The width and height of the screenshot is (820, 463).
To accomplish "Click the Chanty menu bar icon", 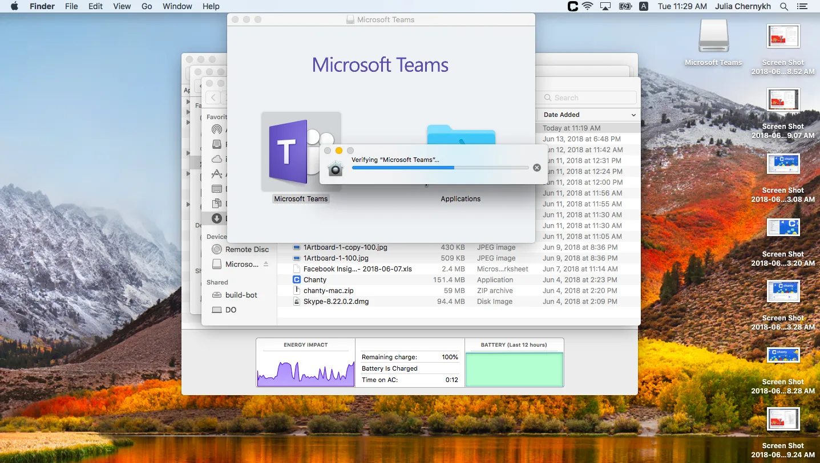I will coord(572,6).
